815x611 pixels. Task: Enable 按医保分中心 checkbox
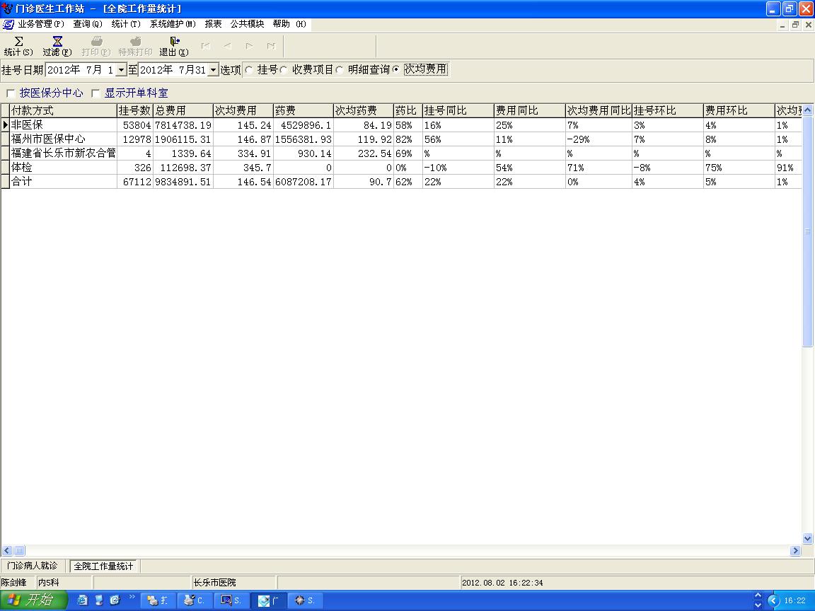click(11, 93)
